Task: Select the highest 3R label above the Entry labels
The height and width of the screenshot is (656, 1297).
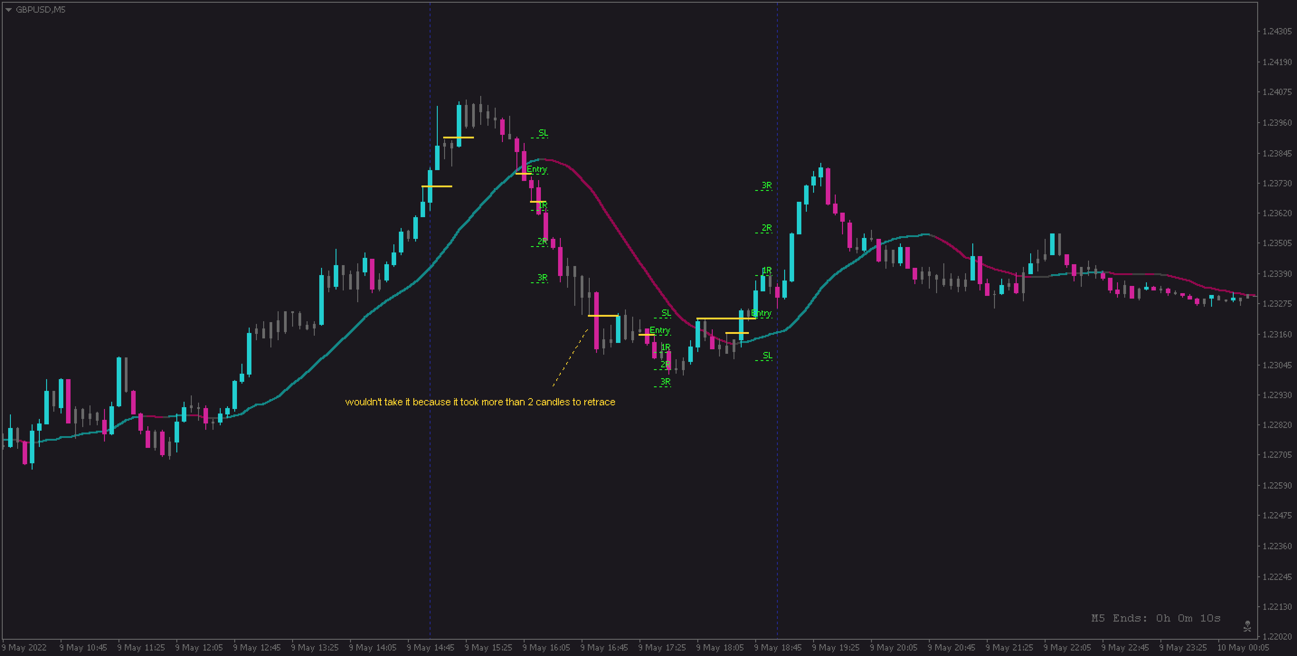Action: pyautogui.click(x=767, y=185)
